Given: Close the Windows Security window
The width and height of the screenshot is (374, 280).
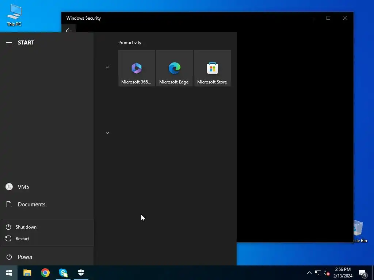Looking at the screenshot, I should [x=345, y=18].
